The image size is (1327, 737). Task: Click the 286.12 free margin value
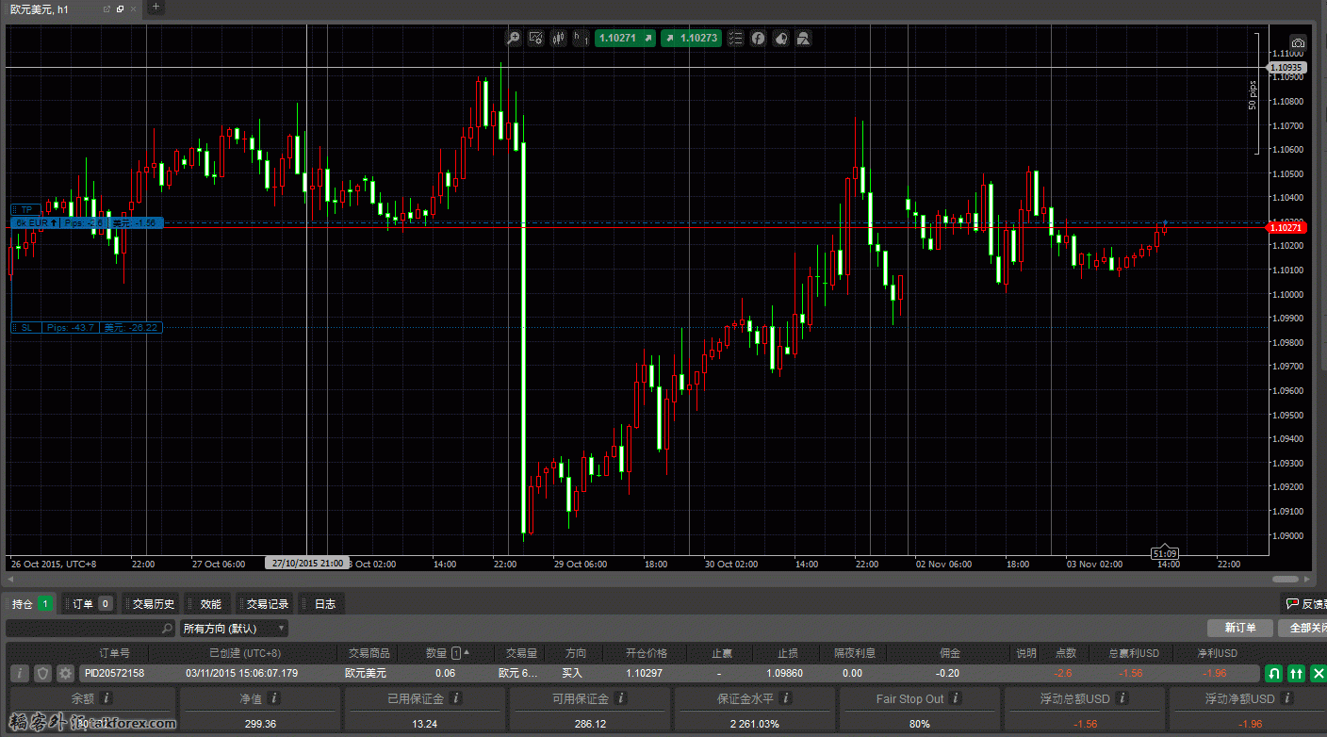pos(589,724)
